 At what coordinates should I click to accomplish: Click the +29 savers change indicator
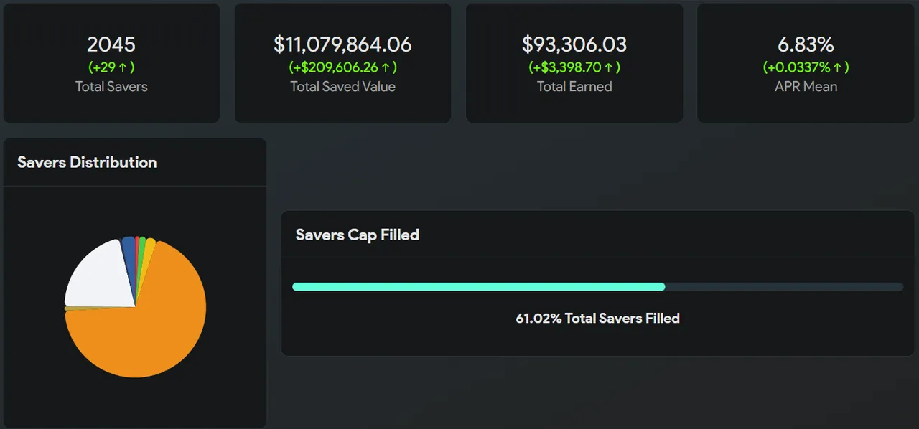pyautogui.click(x=111, y=67)
